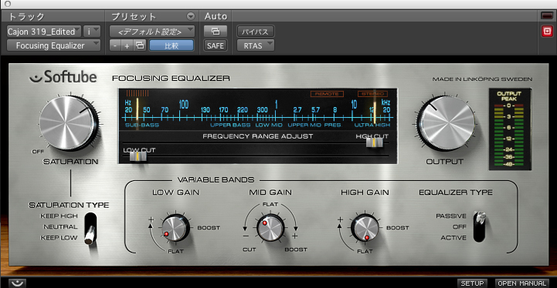This screenshot has height=288, width=557.
Task: Click the plus preset button
Action: (x=127, y=45)
